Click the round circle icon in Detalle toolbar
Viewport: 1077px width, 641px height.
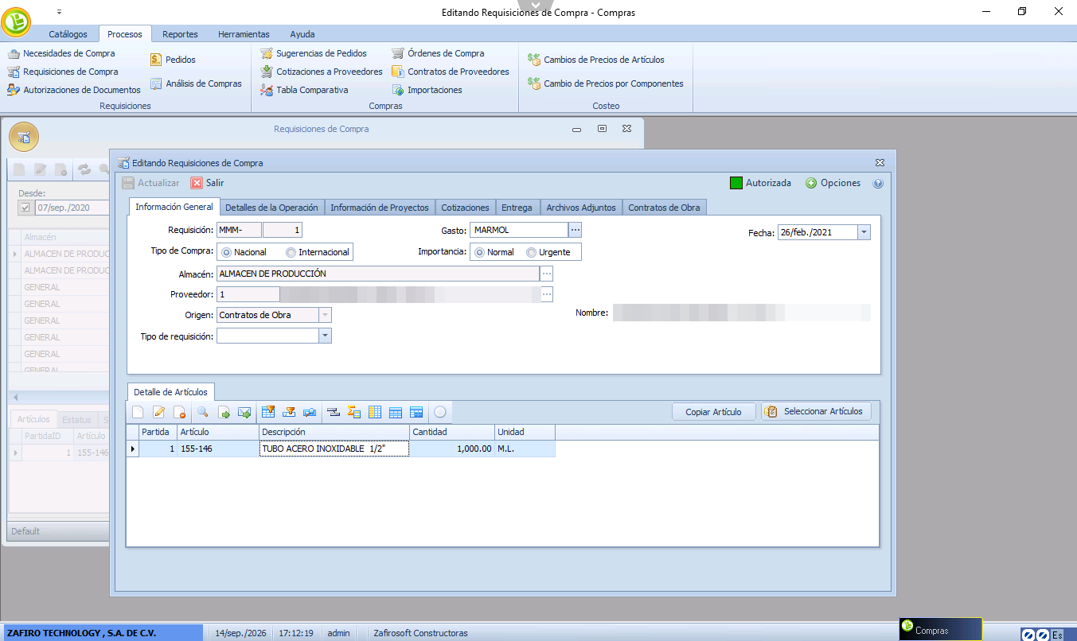point(439,412)
